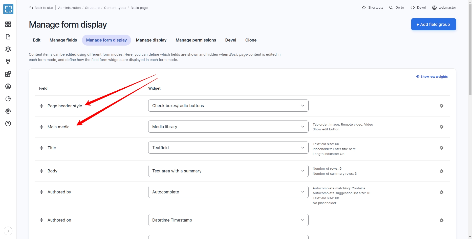Open the Content page icon in sidebar
The width and height of the screenshot is (472, 239).
tap(8, 37)
